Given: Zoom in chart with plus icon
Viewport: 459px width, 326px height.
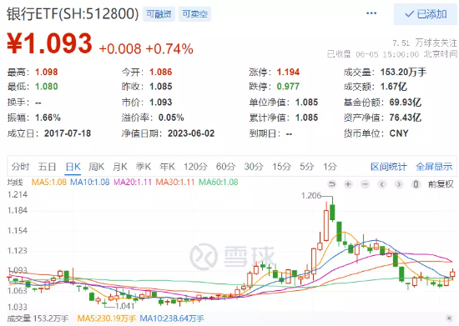Looking at the screenshot, I should click(348, 184).
